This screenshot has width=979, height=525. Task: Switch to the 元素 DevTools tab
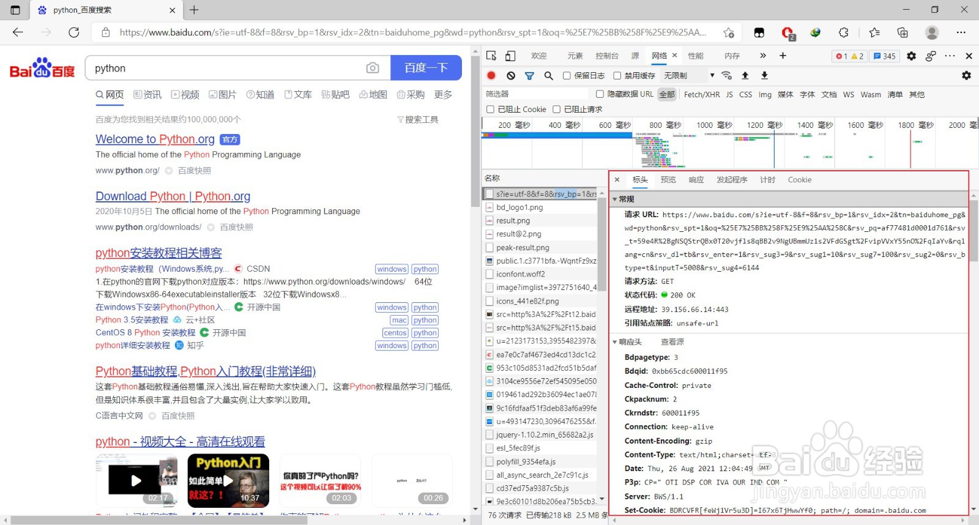pos(575,56)
